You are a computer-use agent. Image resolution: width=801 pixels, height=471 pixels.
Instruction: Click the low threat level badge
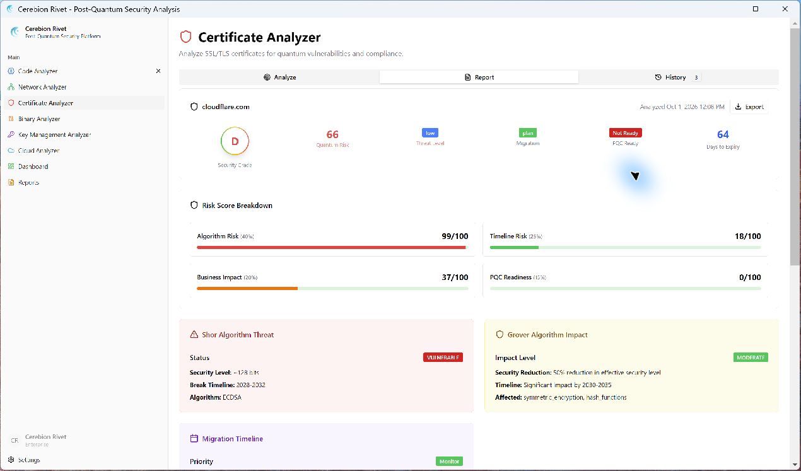point(430,133)
